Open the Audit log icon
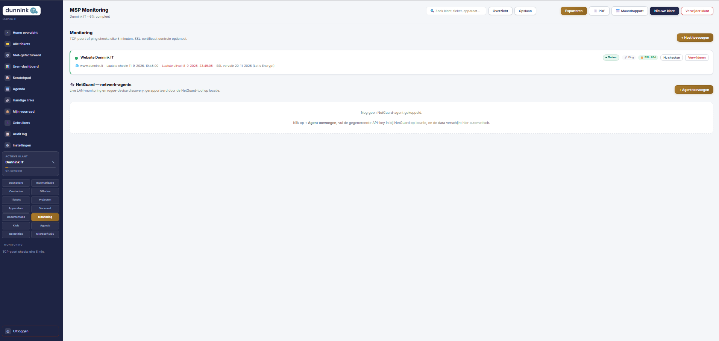Screen dimensions: 719x341 pyautogui.click(x=8, y=134)
